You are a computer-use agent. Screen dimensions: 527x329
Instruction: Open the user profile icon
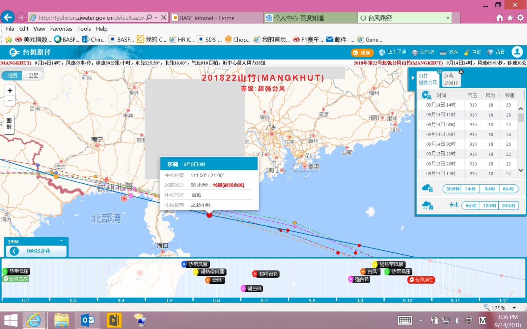pos(517,52)
